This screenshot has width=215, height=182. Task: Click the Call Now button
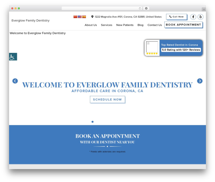coord(177,17)
